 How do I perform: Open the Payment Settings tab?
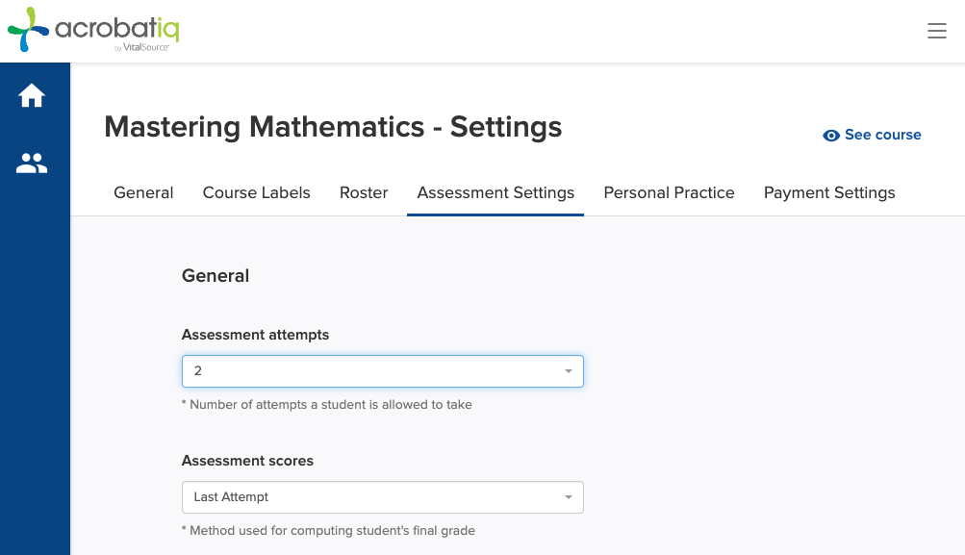(x=829, y=192)
